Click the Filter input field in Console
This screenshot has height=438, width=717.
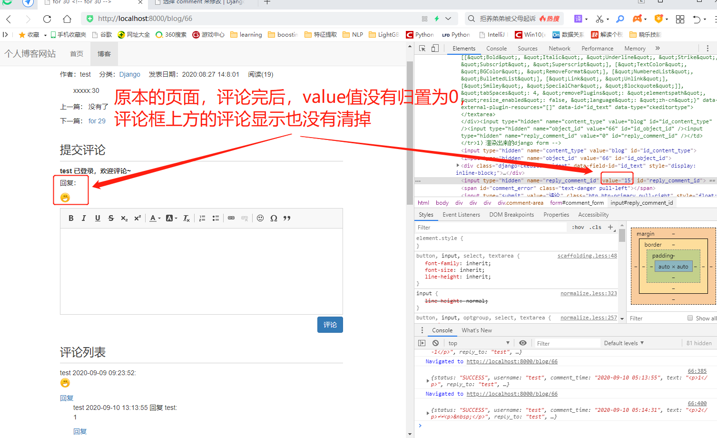pos(567,342)
